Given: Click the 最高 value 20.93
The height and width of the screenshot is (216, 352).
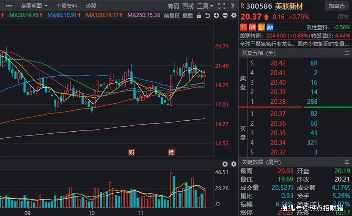Looking at the screenshot, I should click(x=285, y=171).
